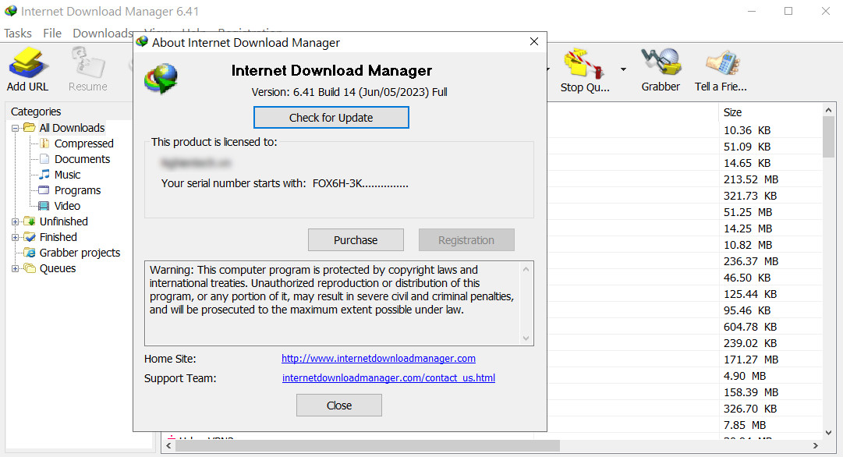Click the grayed Registration button
Viewport: 843px width, 457px height.
[466, 239]
